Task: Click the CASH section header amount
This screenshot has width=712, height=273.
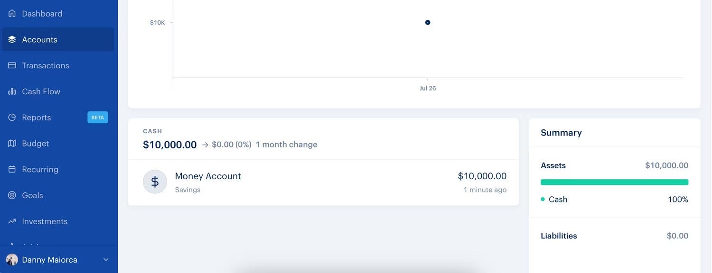Action: [169, 145]
